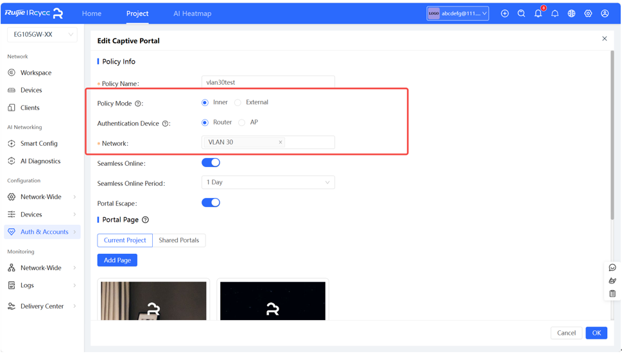The width and height of the screenshot is (622, 356).
Task: Confirm with the OK button
Action: pyautogui.click(x=596, y=333)
